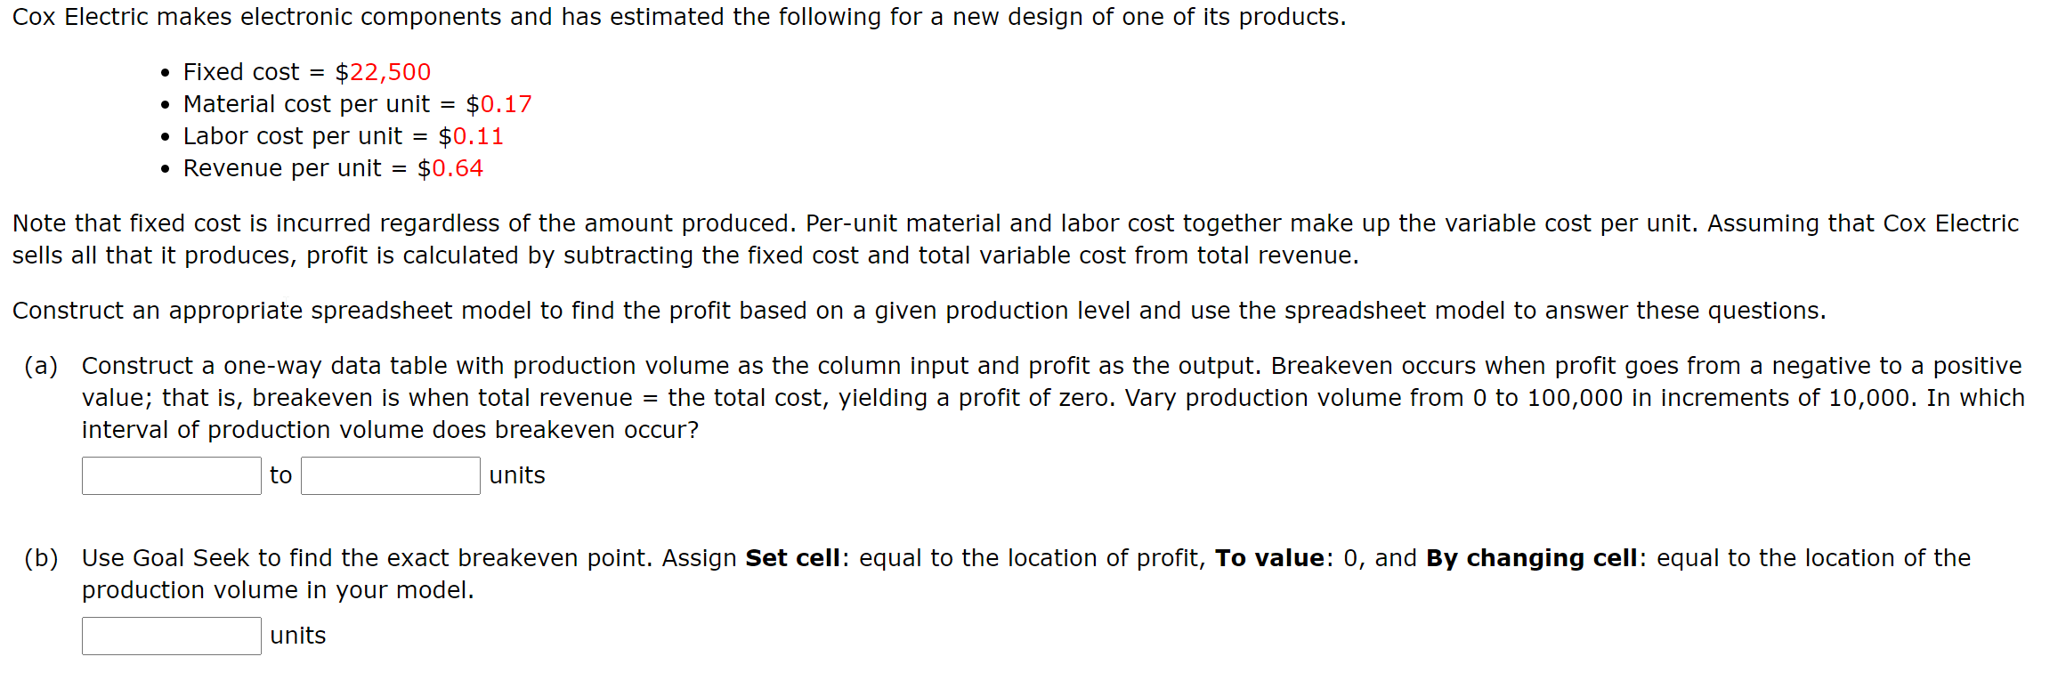This screenshot has height=681, width=2058.
Task: Click the part (b) question label
Action: (x=40, y=557)
